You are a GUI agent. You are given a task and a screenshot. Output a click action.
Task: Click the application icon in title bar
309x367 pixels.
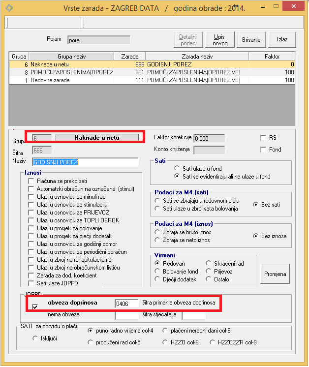click(x=8, y=8)
